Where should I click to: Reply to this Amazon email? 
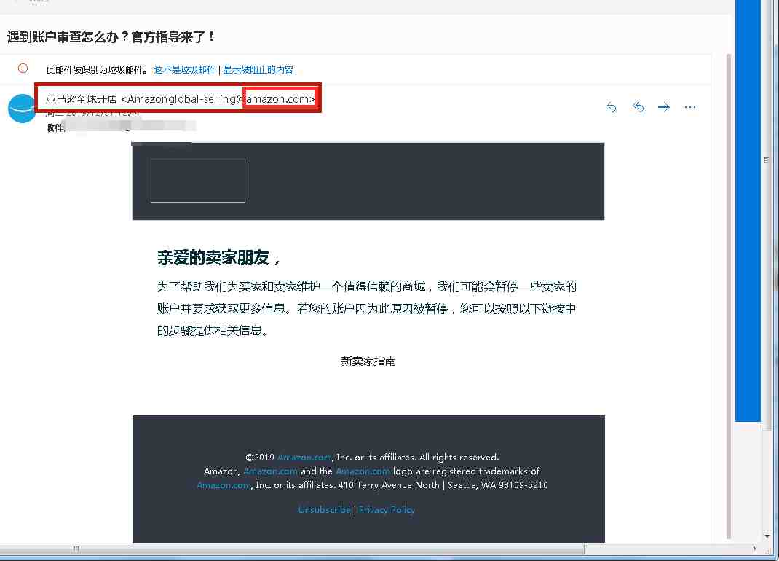[x=612, y=107]
